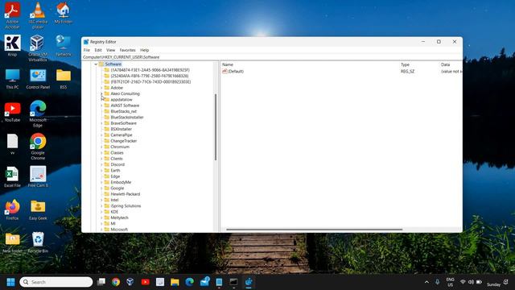Collapse the Software key
This screenshot has height=290, width=515.
pyautogui.click(x=96, y=64)
